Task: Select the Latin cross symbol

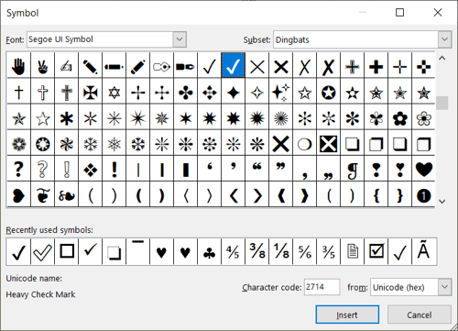Action: pyautogui.click(x=18, y=92)
